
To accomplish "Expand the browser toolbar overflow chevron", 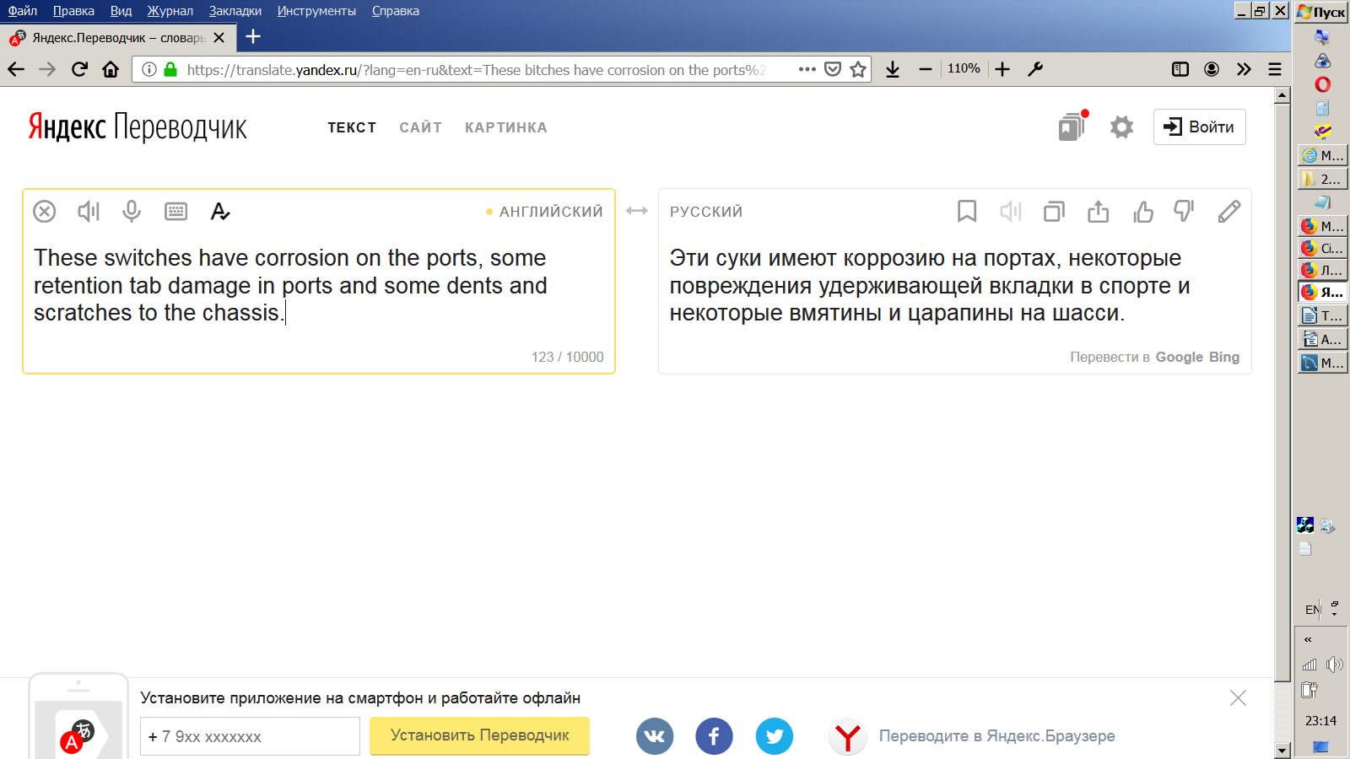I will coord(1244,69).
